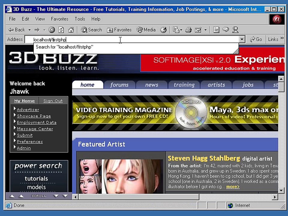This screenshot has height=216, width=288.
Task: Follow the 'more>' link in the artist bio
Action: point(233,187)
